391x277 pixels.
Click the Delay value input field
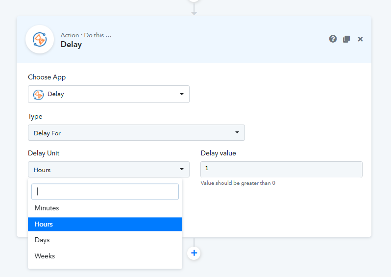click(281, 169)
